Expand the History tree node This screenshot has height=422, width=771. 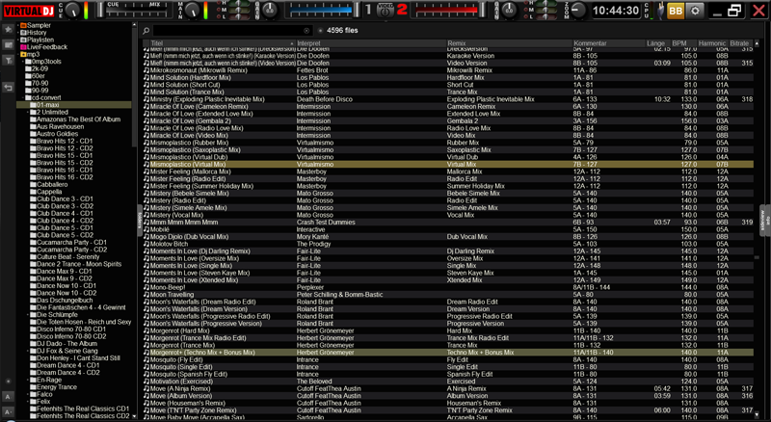(17, 33)
